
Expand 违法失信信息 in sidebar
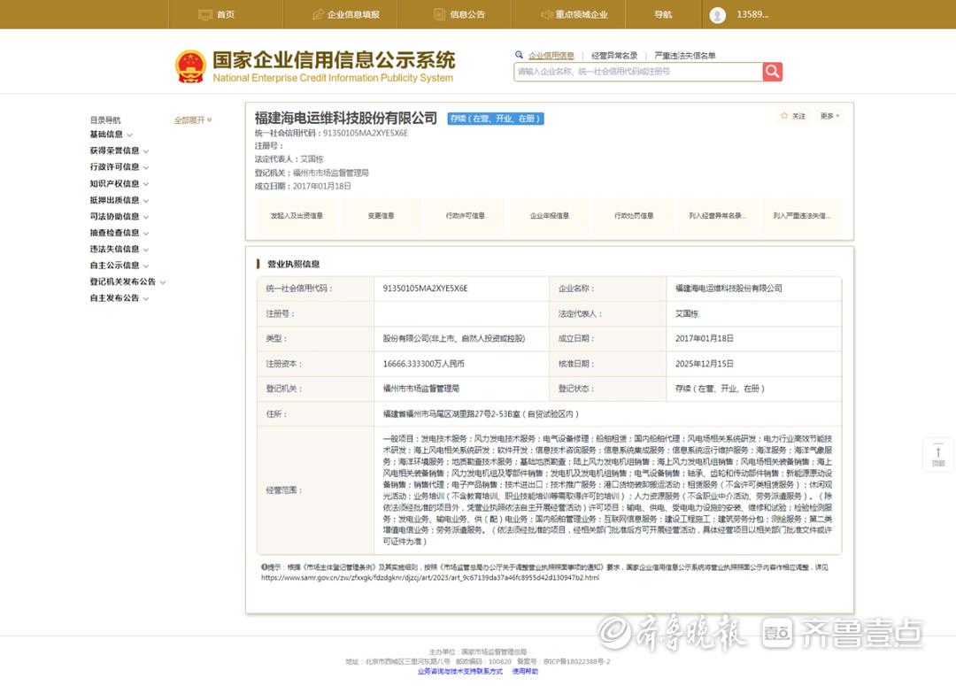(x=119, y=249)
